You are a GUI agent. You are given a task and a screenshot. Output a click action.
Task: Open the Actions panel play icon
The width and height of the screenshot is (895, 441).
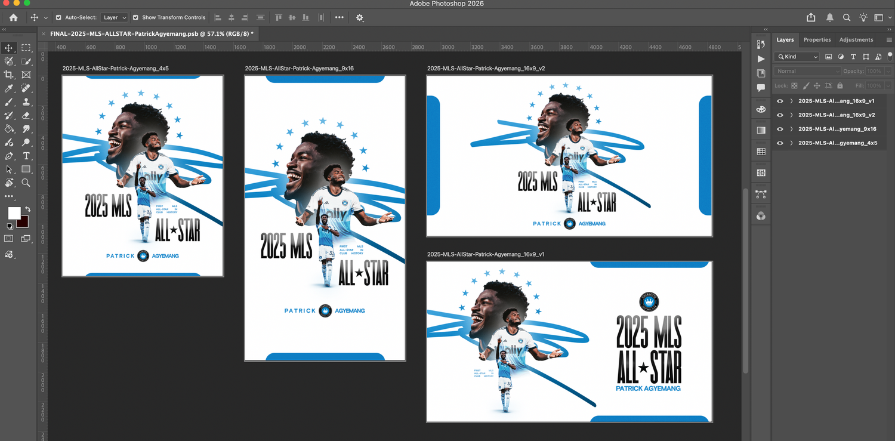[761, 58]
